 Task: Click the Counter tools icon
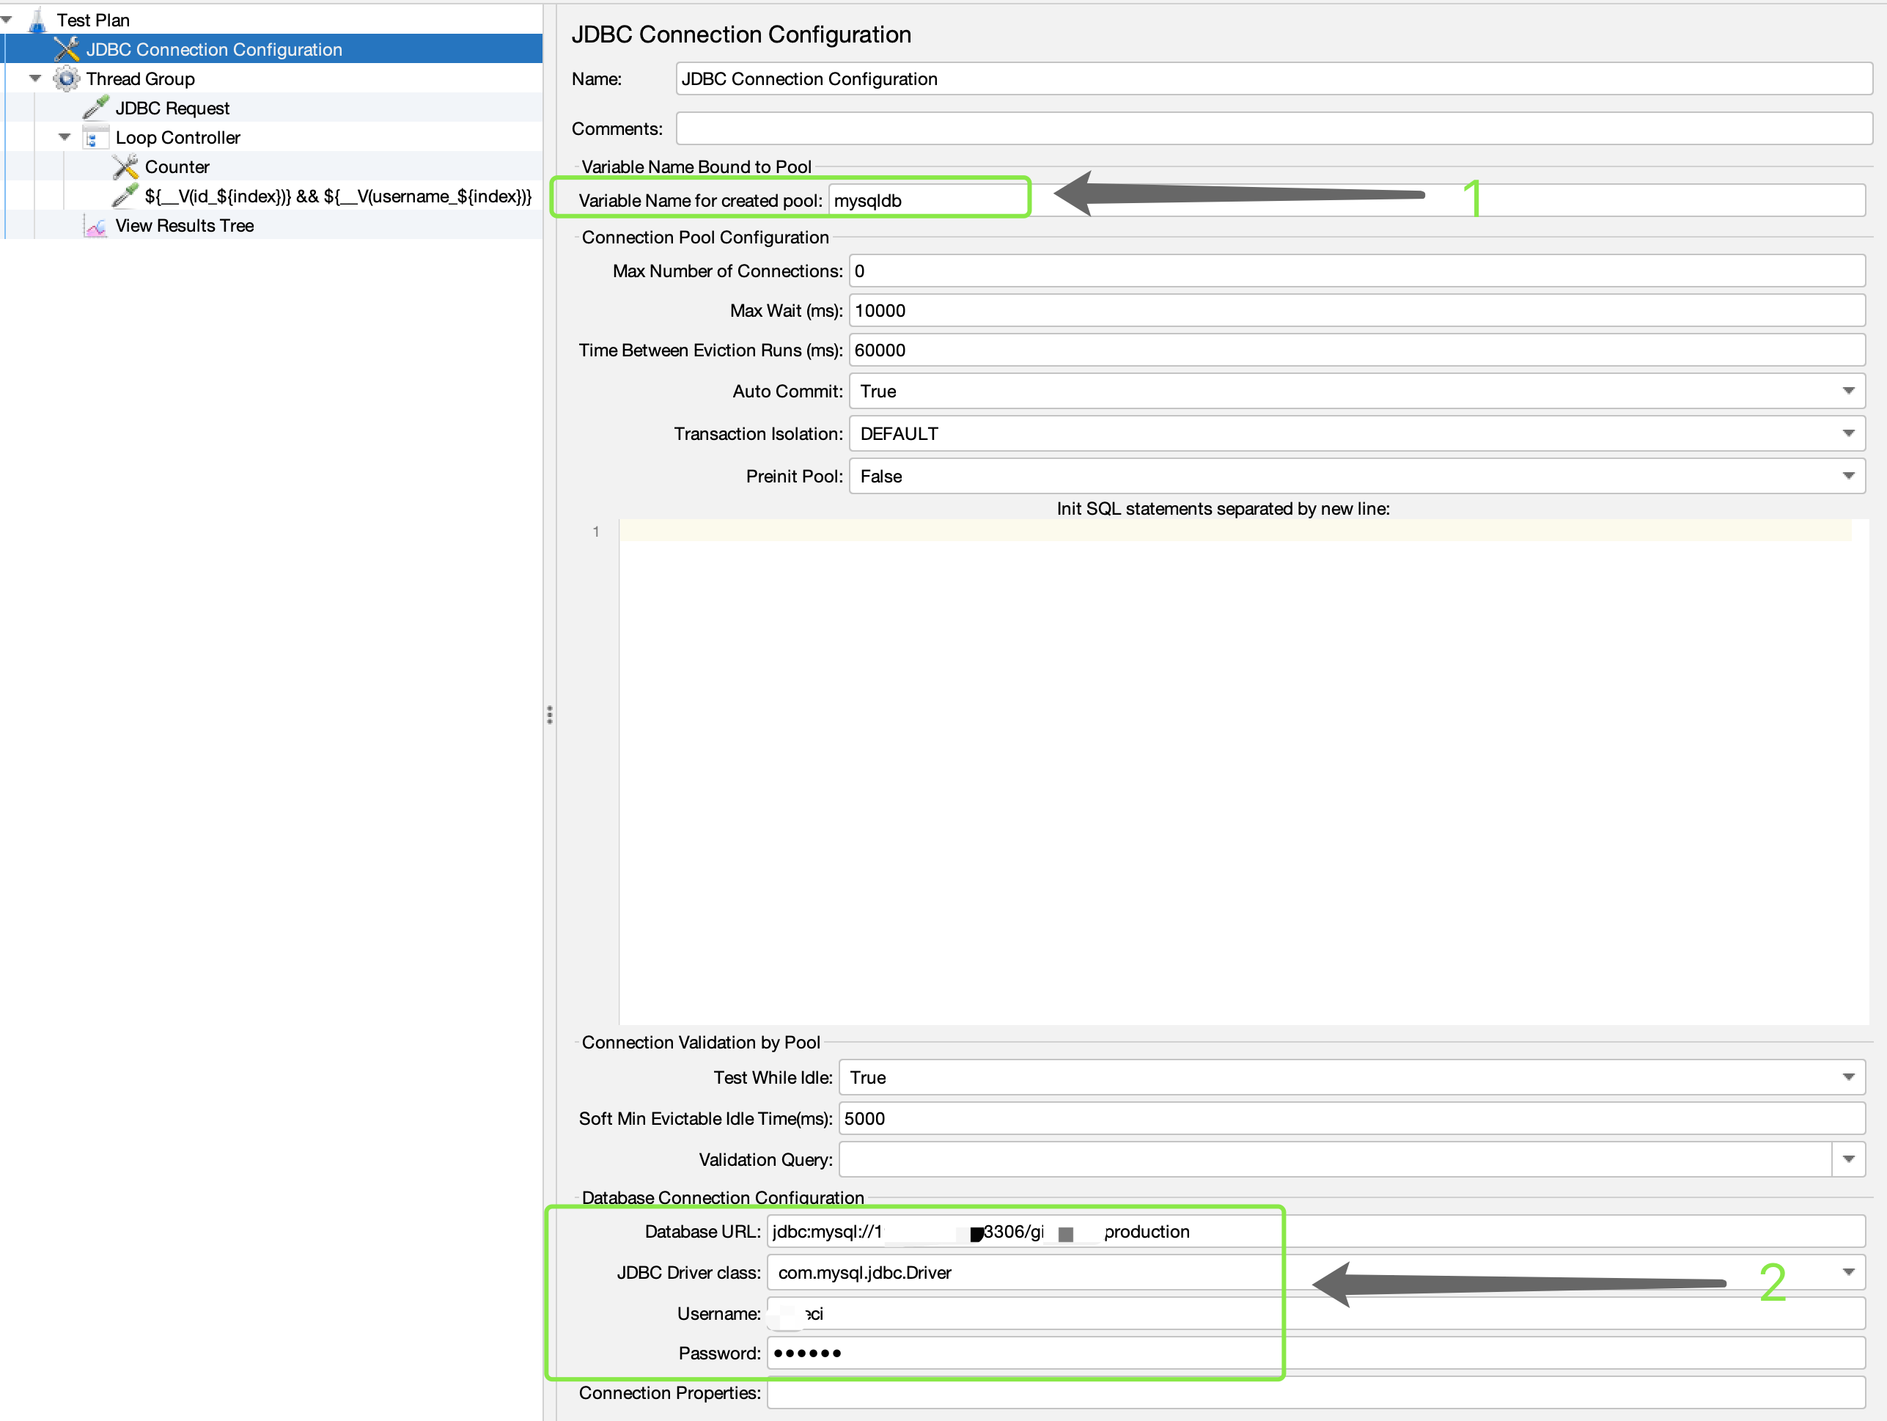tap(125, 166)
